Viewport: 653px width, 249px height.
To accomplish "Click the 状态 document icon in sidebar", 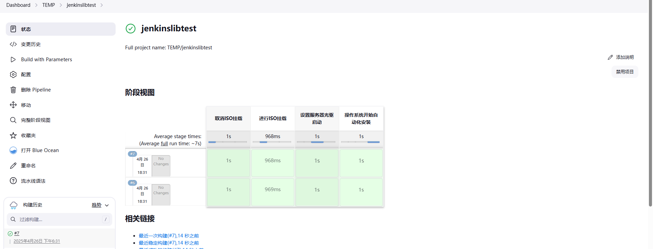I will [x=13, y=29].
